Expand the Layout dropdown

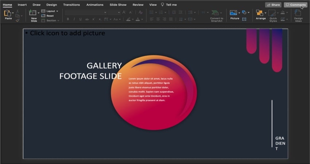[x=50, y=11]
